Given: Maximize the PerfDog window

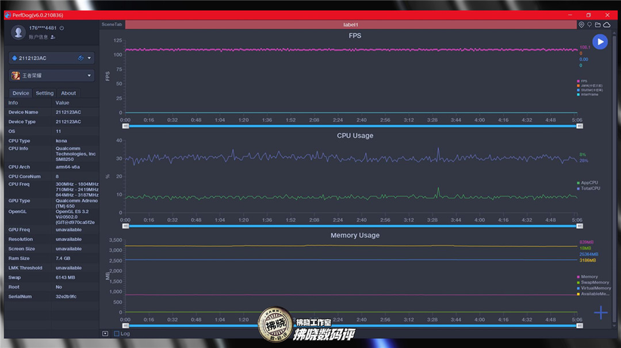Looking at the screenshot, I should click(589, 15).
